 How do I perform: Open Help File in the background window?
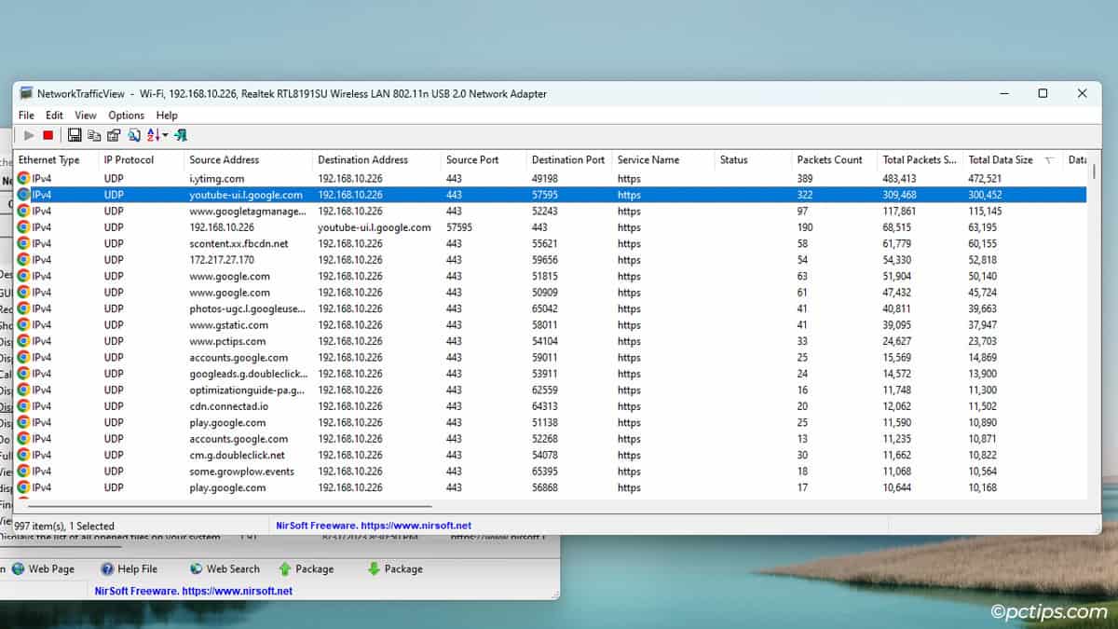pos(129,568)
